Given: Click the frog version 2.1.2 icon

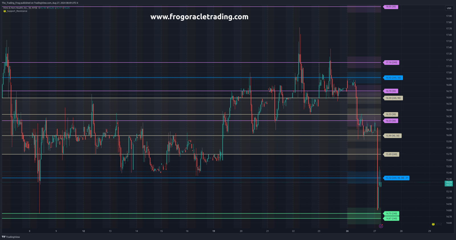Looking at the screenshot, I should tap(433, 224).
